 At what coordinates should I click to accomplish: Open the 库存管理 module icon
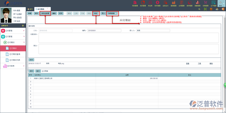pyautogui.click(x=189, y=3)
